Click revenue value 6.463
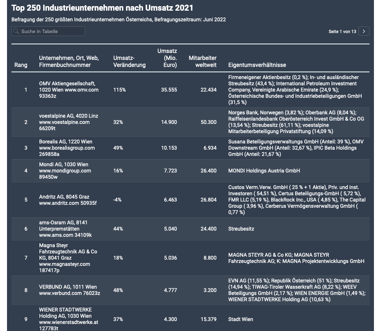Image resolution: width=378 pixels, height=331 pixels. [x=171, y=200]
